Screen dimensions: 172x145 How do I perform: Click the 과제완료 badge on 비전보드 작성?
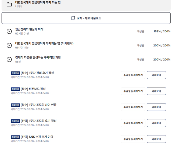point(15,89)
